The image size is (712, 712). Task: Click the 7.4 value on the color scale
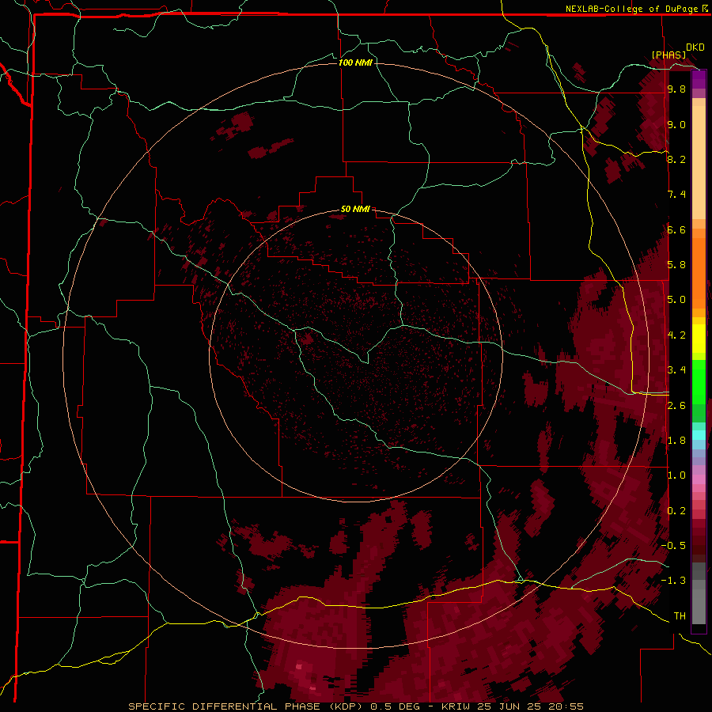click(676, 195)
